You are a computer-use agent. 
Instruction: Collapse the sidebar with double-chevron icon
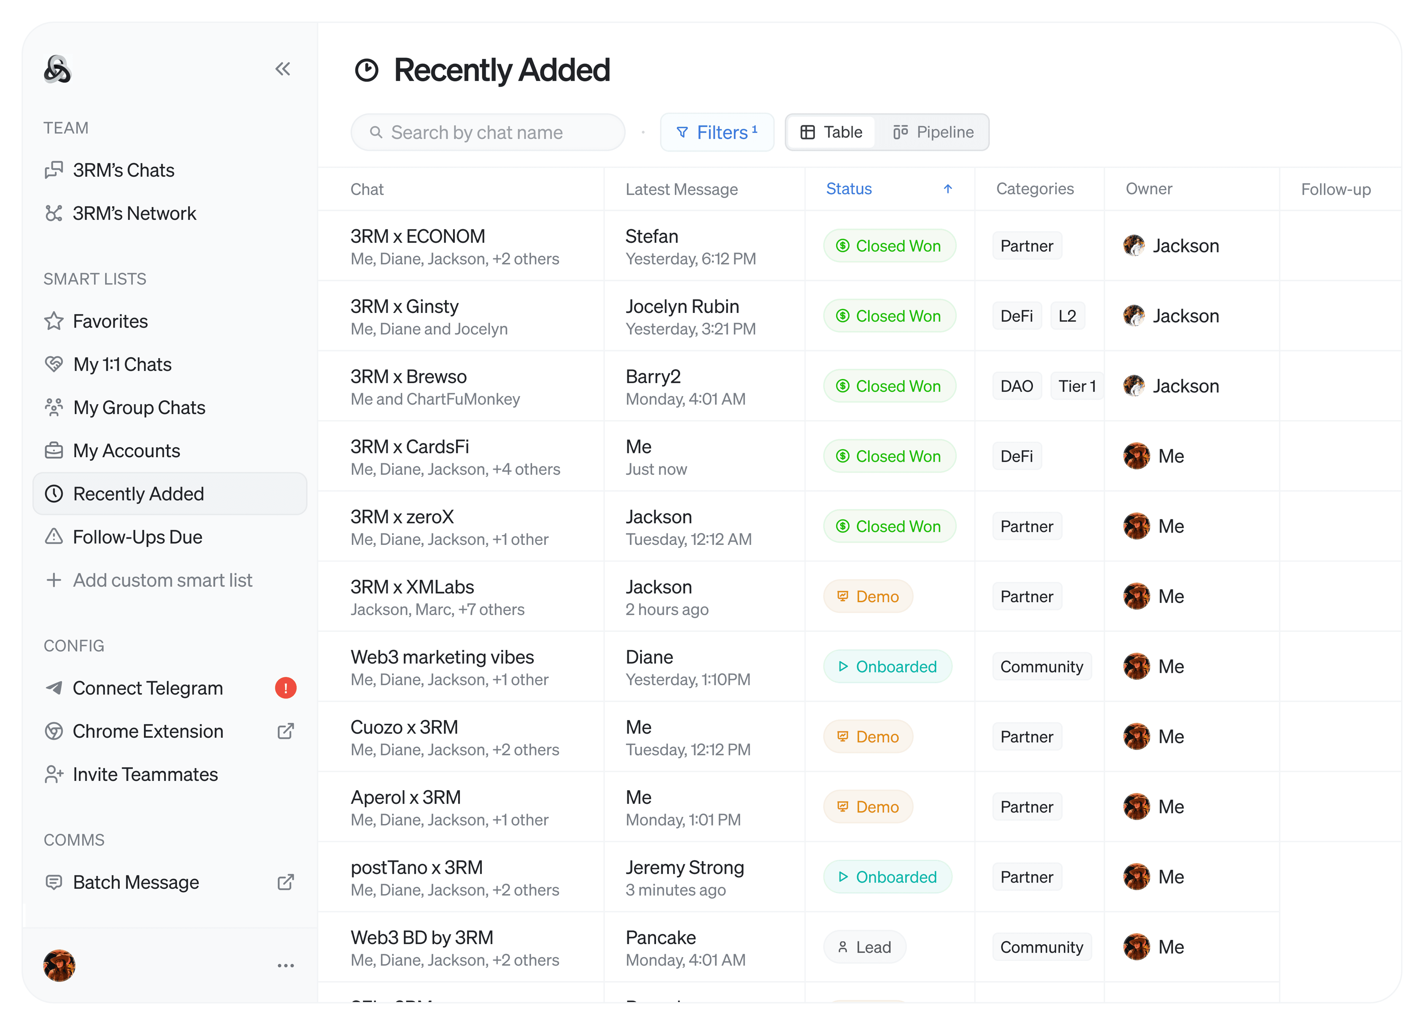[x=283, y=68]
